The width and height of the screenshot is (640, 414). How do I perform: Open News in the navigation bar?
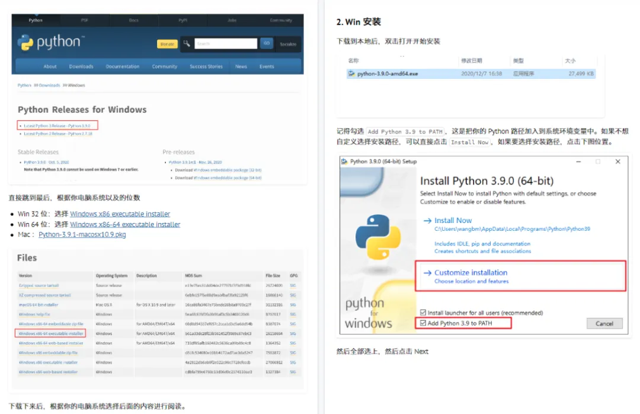point(241,66)
